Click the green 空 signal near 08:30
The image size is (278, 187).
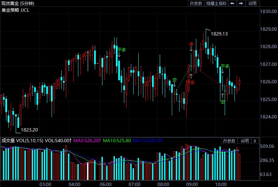175,80
